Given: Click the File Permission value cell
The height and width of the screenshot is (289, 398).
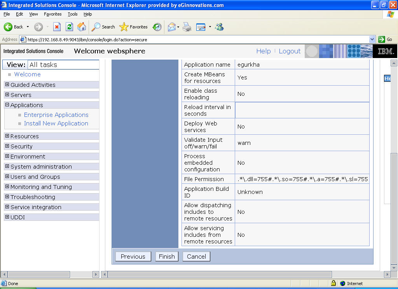Looking at the screenshot, I should (x=302, y=179).
